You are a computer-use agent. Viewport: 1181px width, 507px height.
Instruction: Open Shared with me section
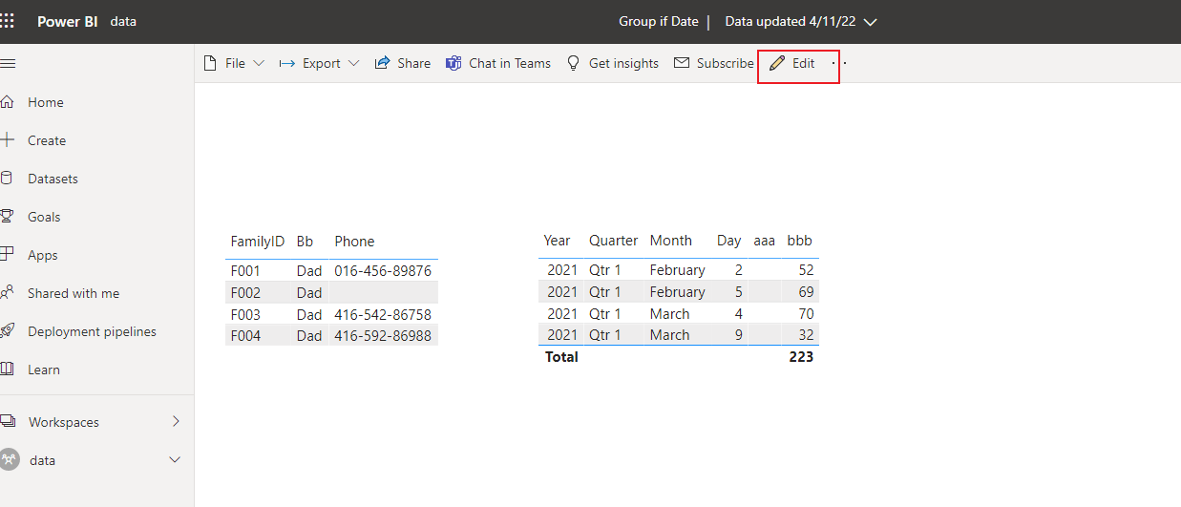(74, 293)
